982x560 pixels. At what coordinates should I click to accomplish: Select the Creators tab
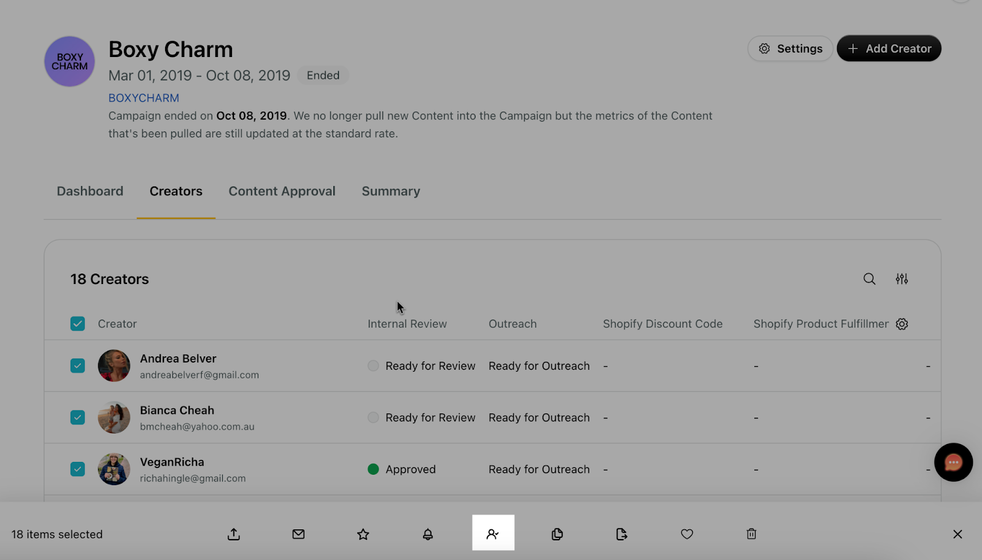pyautogui.click(x=176, y=191)
